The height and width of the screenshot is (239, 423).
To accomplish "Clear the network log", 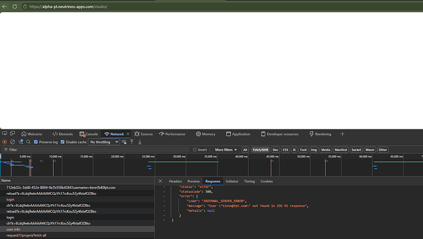I will point(12,142).
